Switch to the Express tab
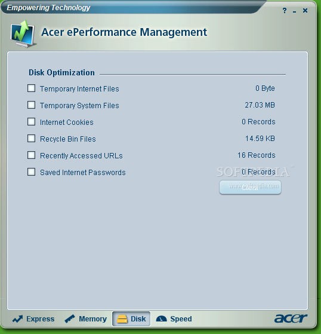Screen dimensions: 321x334 tap(33, 319)
